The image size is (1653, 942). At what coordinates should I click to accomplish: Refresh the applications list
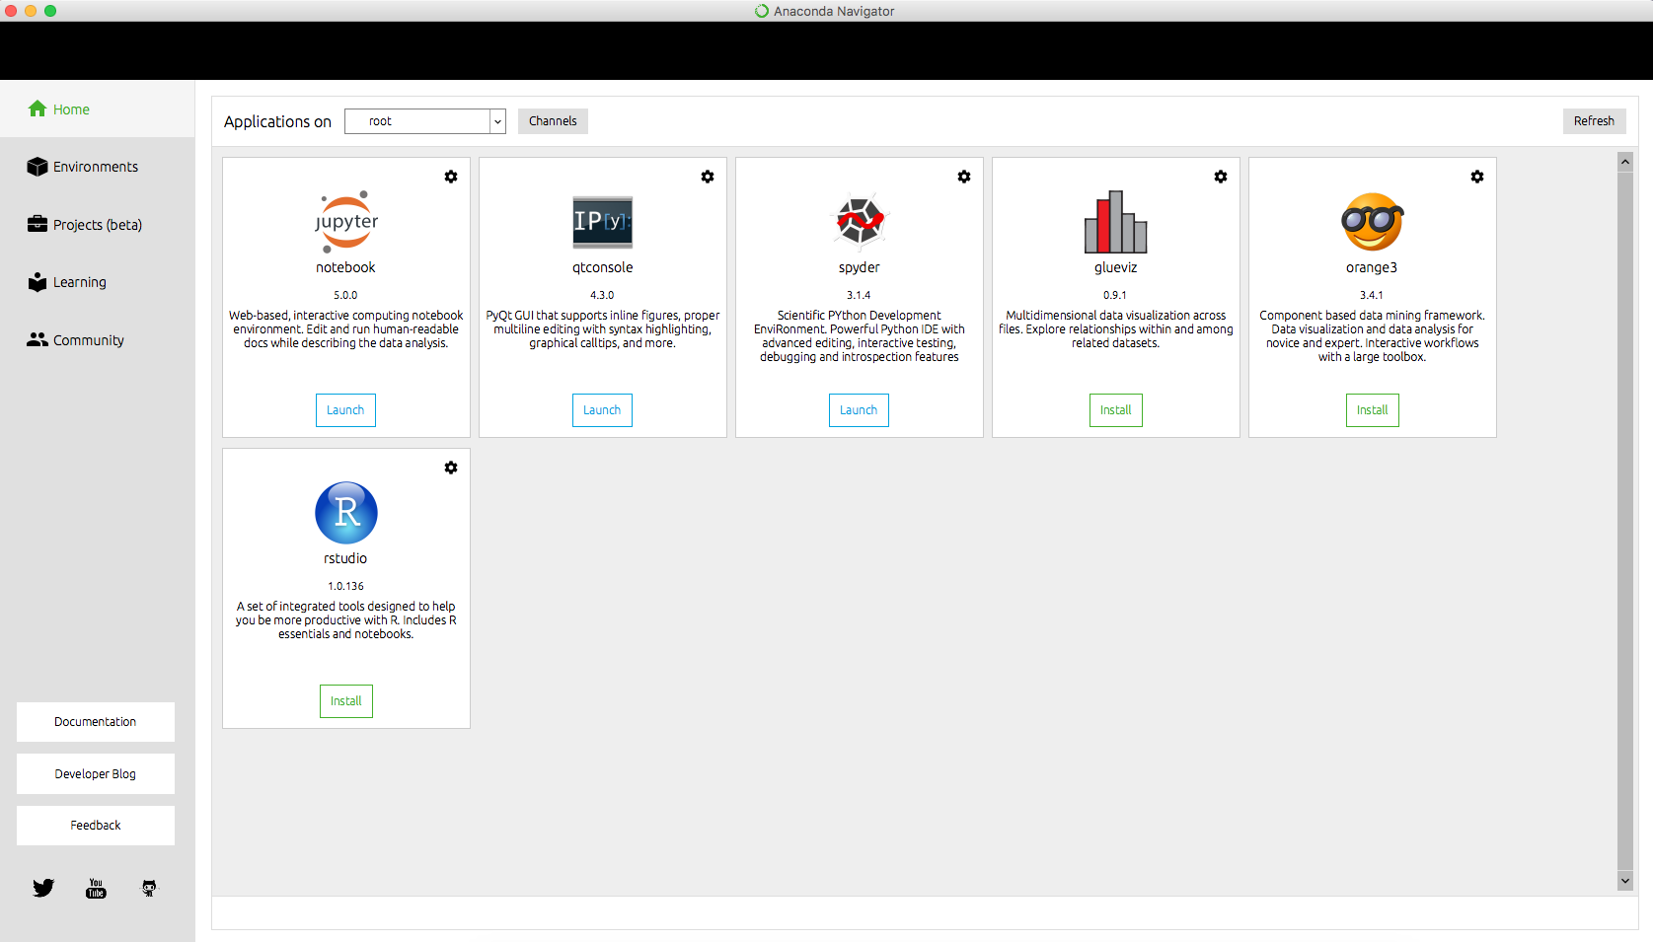1594,121
